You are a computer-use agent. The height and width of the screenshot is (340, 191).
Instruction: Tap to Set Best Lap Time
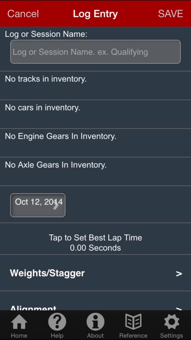(95, 238)
